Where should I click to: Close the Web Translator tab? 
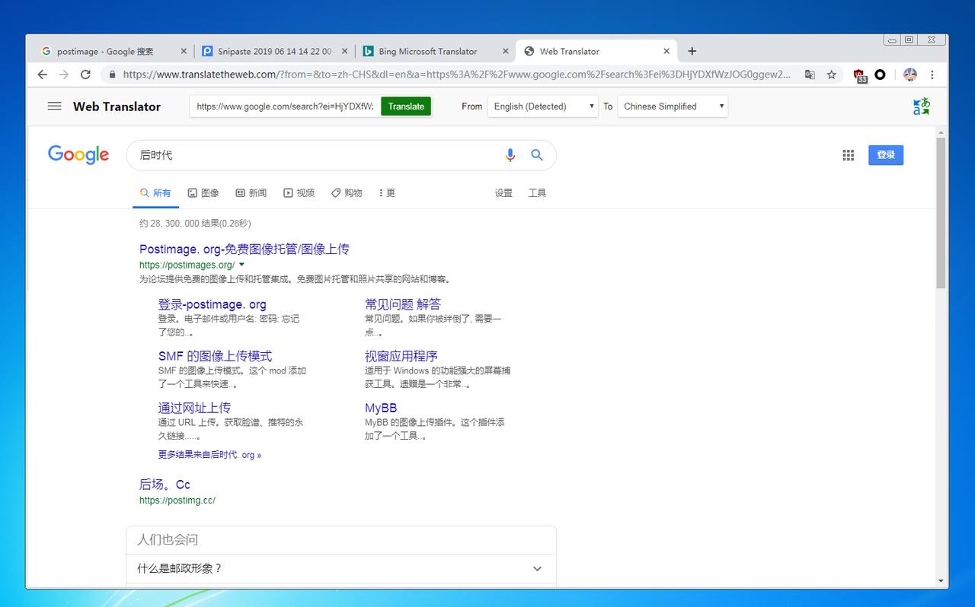(x=667, y=52)
